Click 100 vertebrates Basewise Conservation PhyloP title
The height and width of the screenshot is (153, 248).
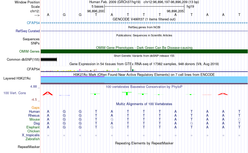point(144,87)
